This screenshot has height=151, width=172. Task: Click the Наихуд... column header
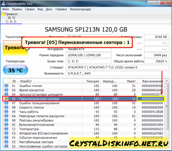tap(110, 81)
